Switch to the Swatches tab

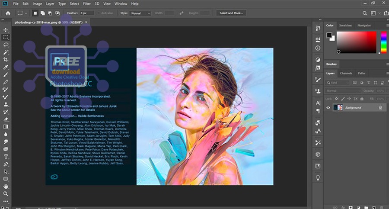click(345, 26)
